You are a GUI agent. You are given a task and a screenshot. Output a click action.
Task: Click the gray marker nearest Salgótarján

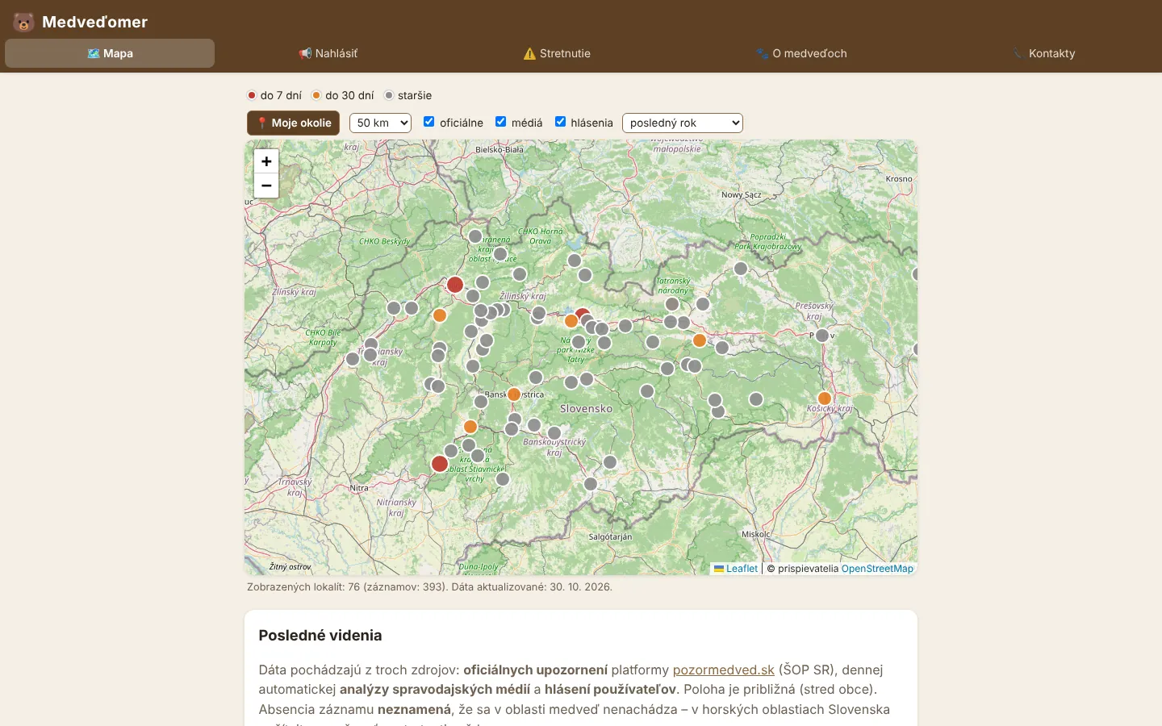591,484
